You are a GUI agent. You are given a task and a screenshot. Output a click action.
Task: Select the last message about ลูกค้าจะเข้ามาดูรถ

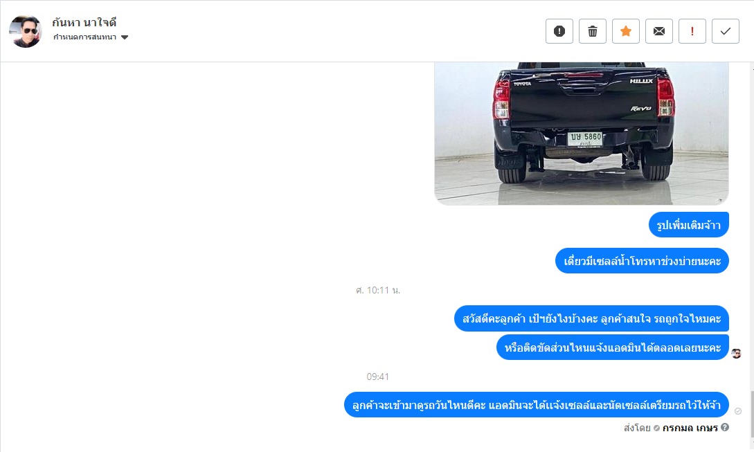[537, 405]
